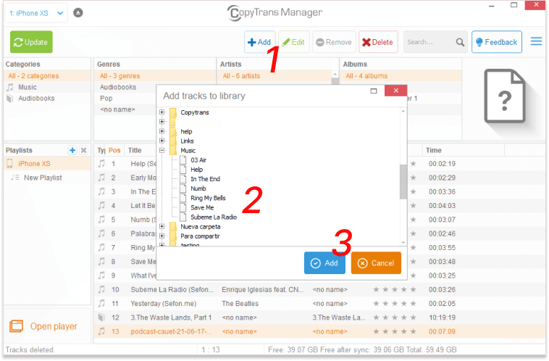Select All - 3 genres
Image resolution: width=549 pixels, height=361 pixels.
pyautogui.click(x=155, y=75)
